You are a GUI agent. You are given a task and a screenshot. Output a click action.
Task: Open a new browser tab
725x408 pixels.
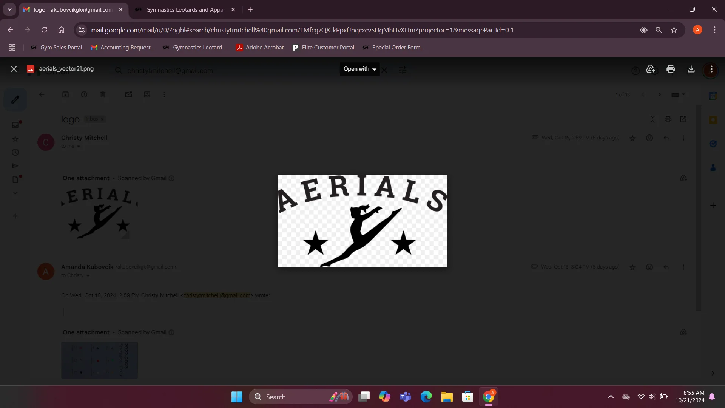pos(250,9)
